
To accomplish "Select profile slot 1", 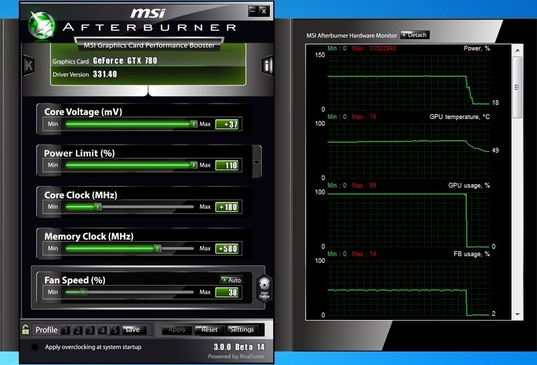I will 66,330.
